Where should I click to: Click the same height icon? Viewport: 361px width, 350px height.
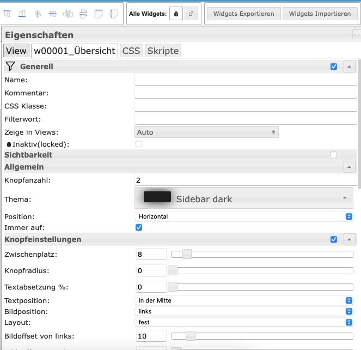(114, 14)
